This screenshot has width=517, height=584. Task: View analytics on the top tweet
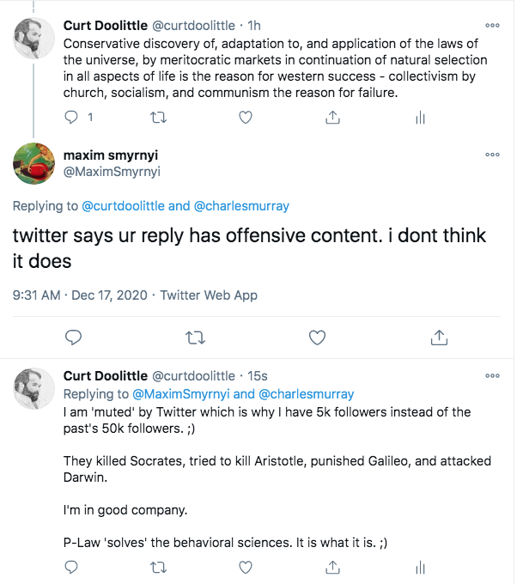420,119
